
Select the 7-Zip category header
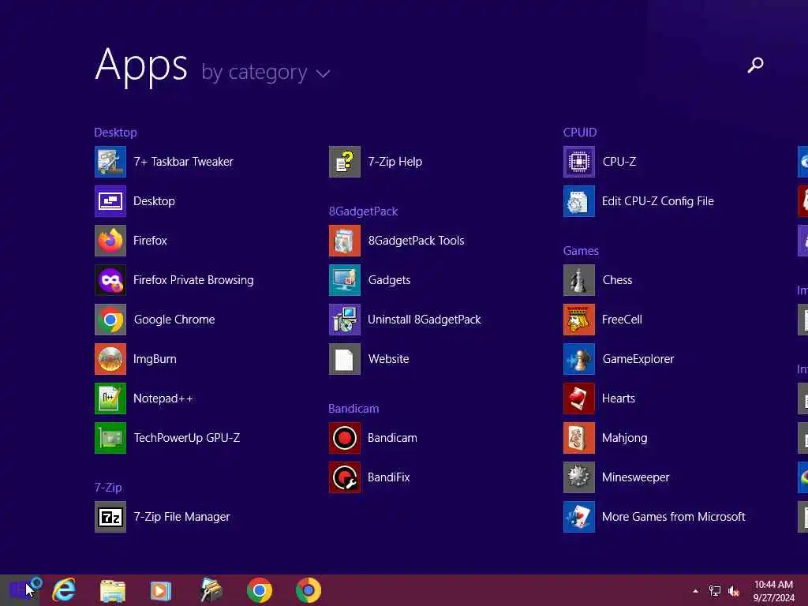[x=108, y=488]
